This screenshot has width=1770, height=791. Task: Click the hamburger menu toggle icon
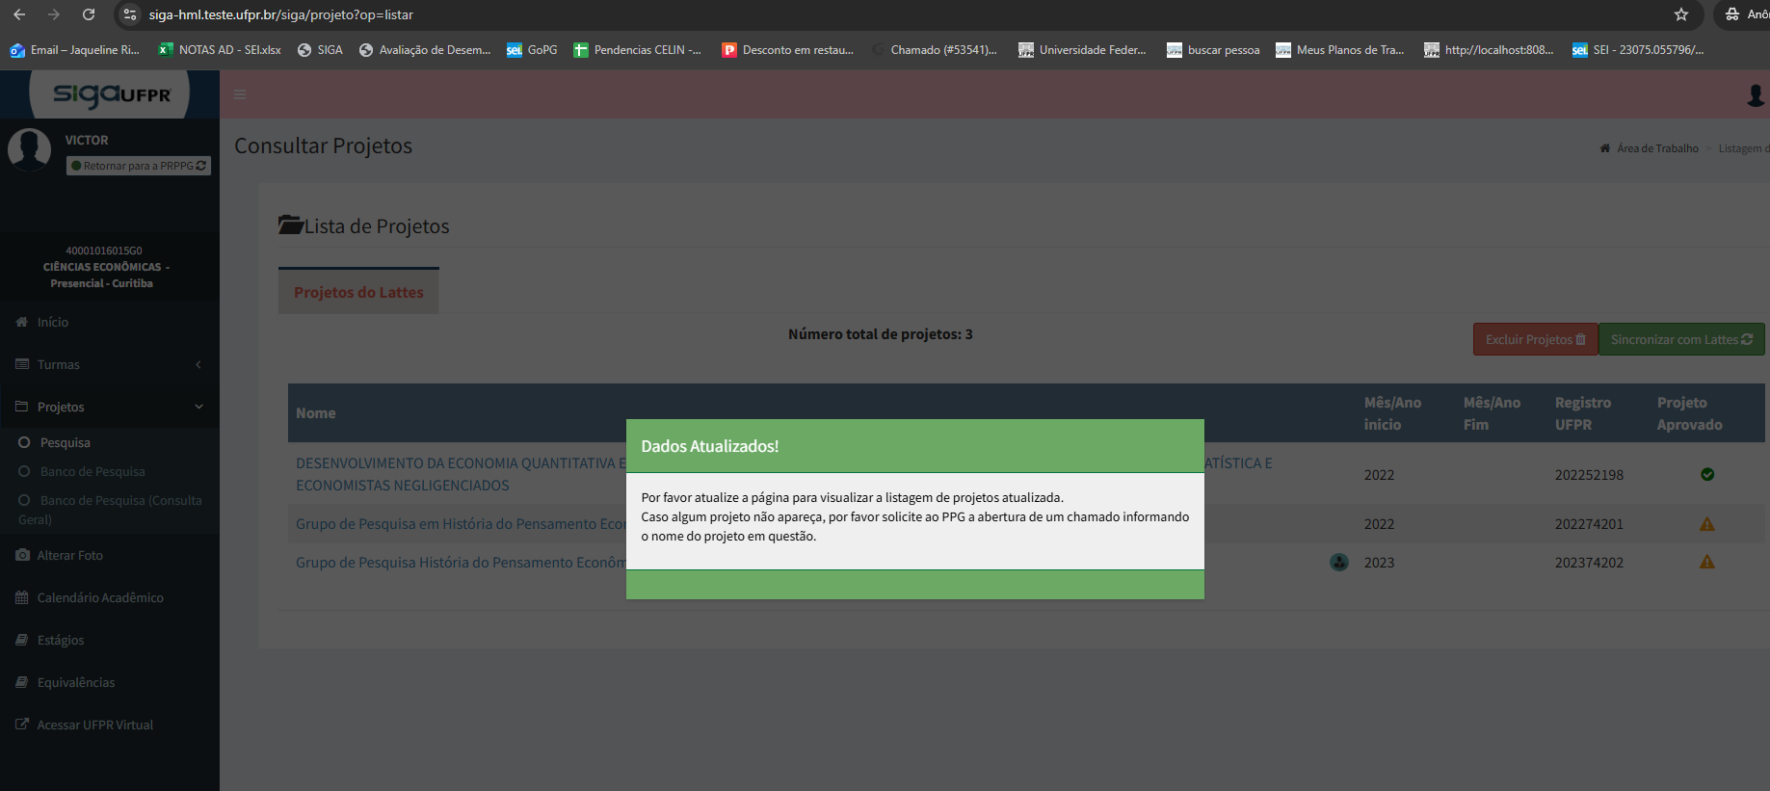[x=240, y=94]
